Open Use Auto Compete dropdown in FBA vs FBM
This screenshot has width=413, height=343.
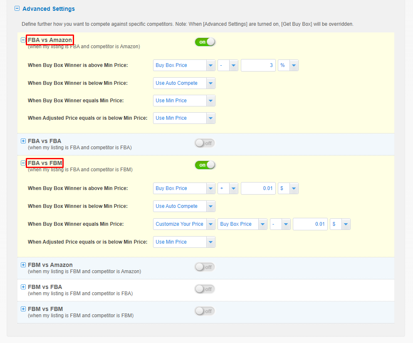184,206
